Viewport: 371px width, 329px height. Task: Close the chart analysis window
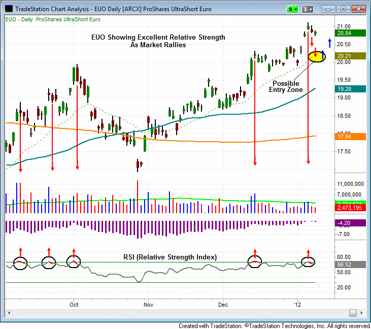pyautogui.click(x=358, y=9)
